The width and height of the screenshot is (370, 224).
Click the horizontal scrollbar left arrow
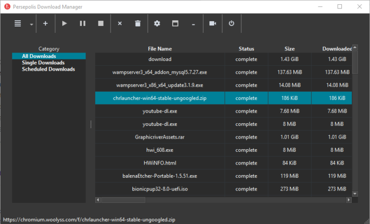pos(98,200)
